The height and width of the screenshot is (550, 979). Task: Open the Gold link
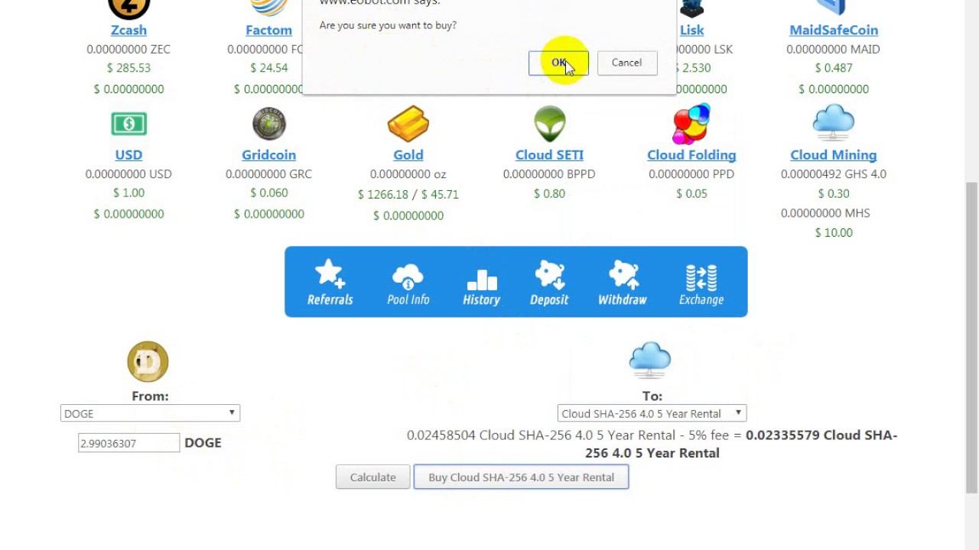click(x=408, y=154)
